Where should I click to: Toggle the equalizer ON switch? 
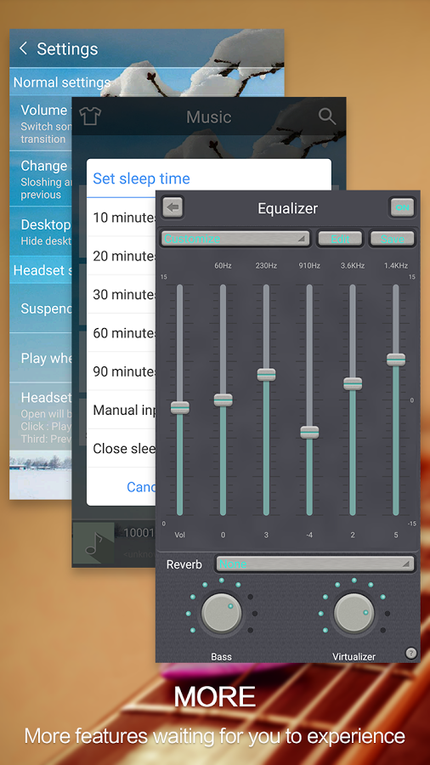pyautogui.click(x=402, y=208)
